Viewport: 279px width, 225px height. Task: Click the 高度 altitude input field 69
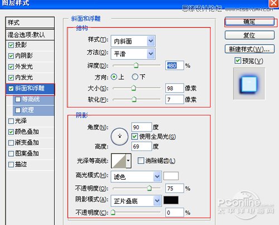[142, 147]
